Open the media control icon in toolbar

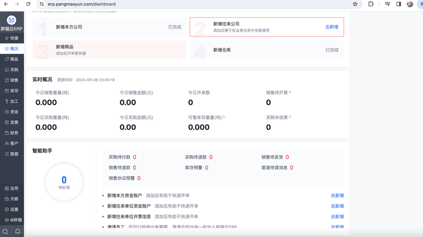point(388,4)
